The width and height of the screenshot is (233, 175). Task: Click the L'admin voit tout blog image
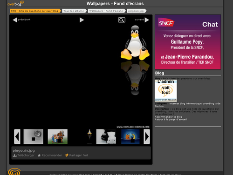click(x=166, y=91)
